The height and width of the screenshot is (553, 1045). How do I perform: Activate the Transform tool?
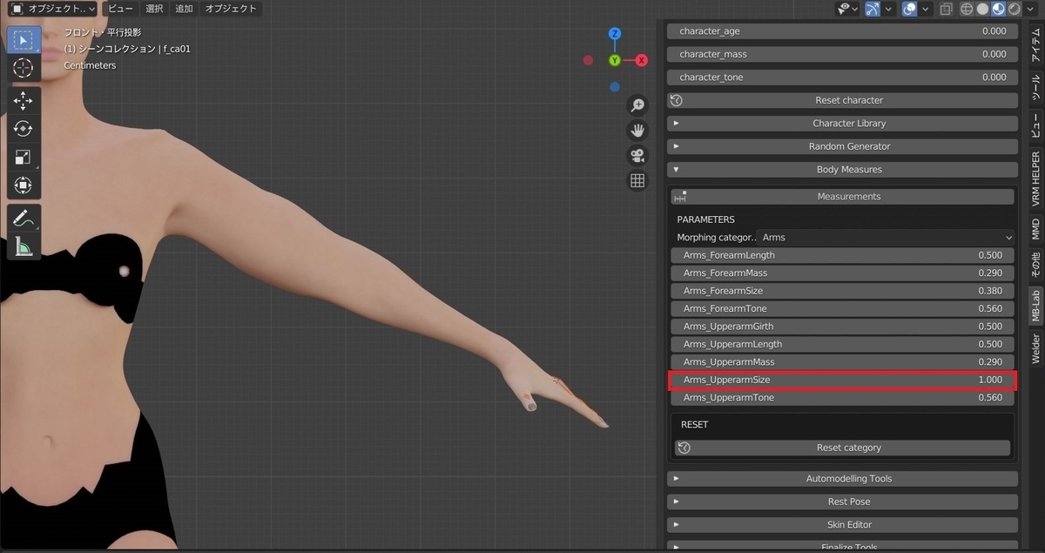(24, 185)
